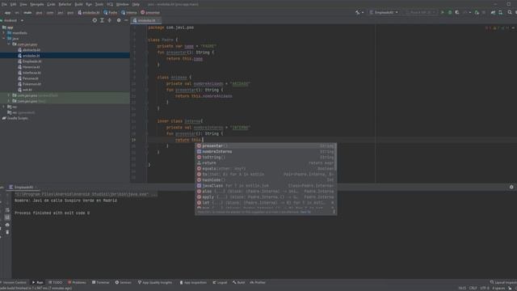
Task: Open the Run tool window button
Action: pyautogui.click(x=38, y=282)
